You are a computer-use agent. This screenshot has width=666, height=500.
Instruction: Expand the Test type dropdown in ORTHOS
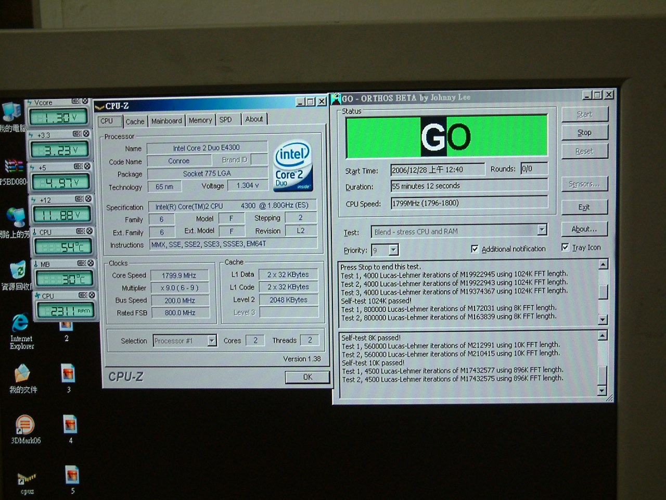[542, 230]
